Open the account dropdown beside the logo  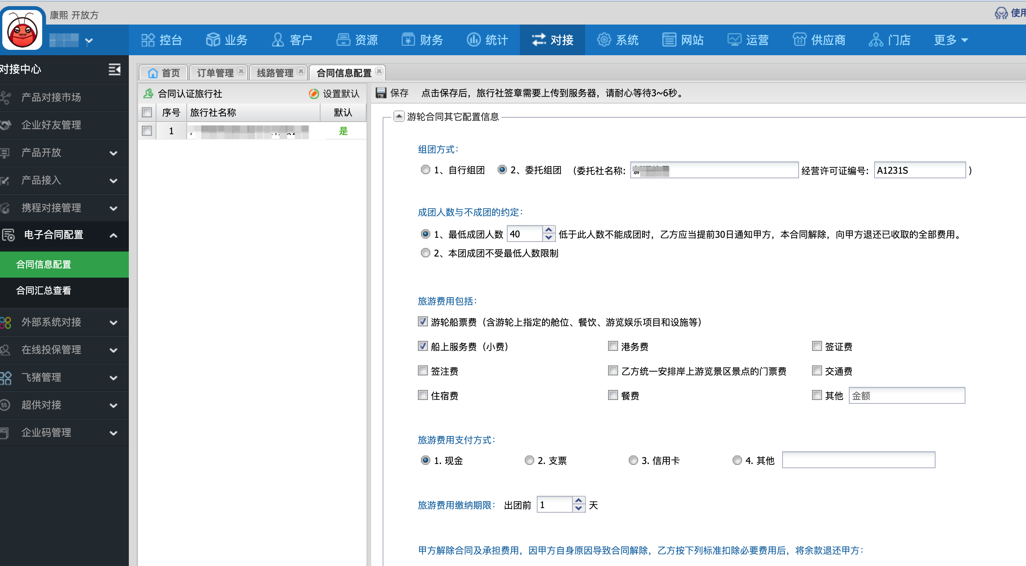click(89, 40)
